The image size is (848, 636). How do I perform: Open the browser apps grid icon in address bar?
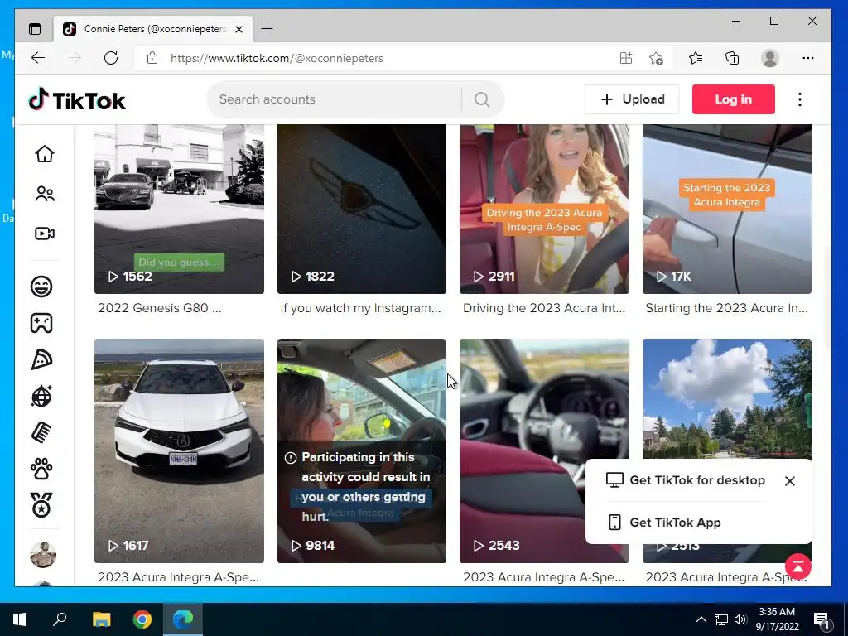(626, 58)
